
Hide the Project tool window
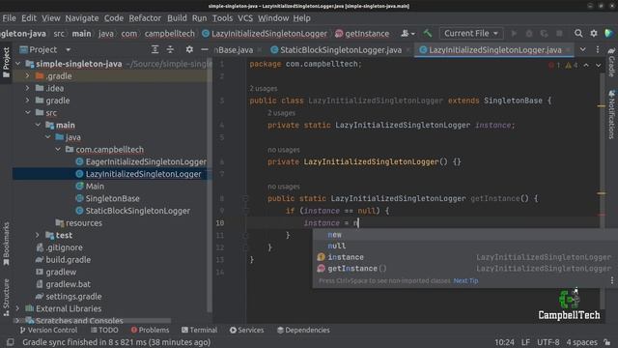click(205, 49)
